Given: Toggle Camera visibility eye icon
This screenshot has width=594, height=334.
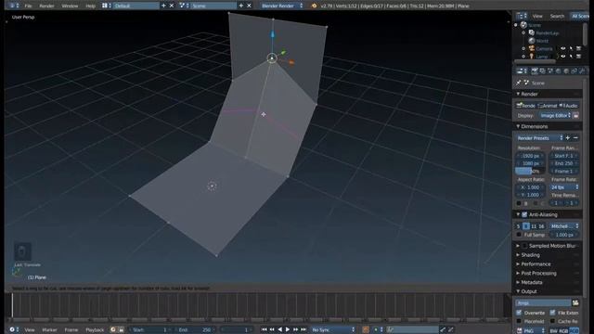Looking at the screenshot, I should coord(563,48).
